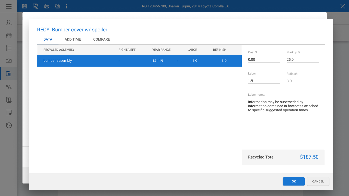Click the save disk icon
The width and height of the screenshot is (349, 196).
(x=25, y=6)
